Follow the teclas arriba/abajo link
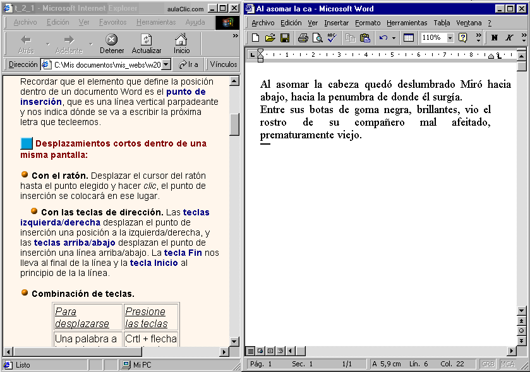 (75, 243)
